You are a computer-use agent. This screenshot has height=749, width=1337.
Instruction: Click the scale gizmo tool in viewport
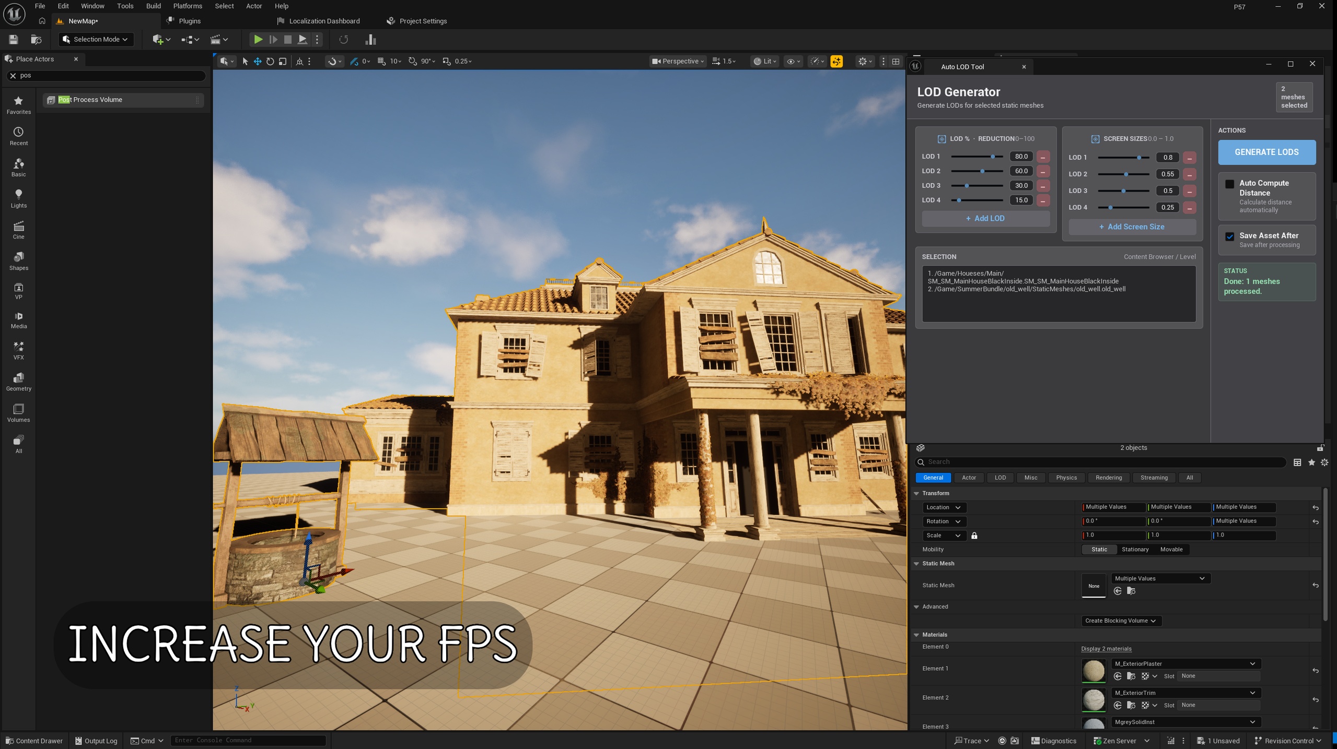[x=283, y=62]
